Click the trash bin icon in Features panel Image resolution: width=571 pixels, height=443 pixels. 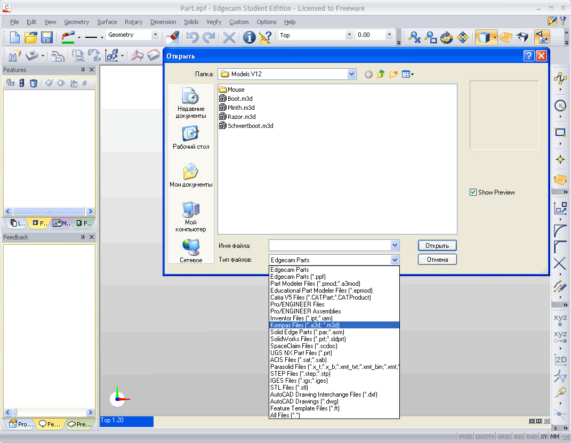click(34, 83)
